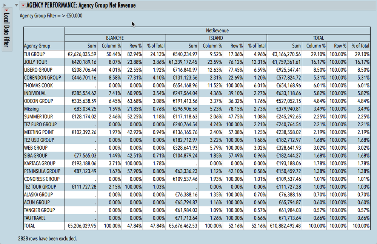377x244 pixels.
Task: Click the ODEON GROUP row label
Action: (38, 101)
